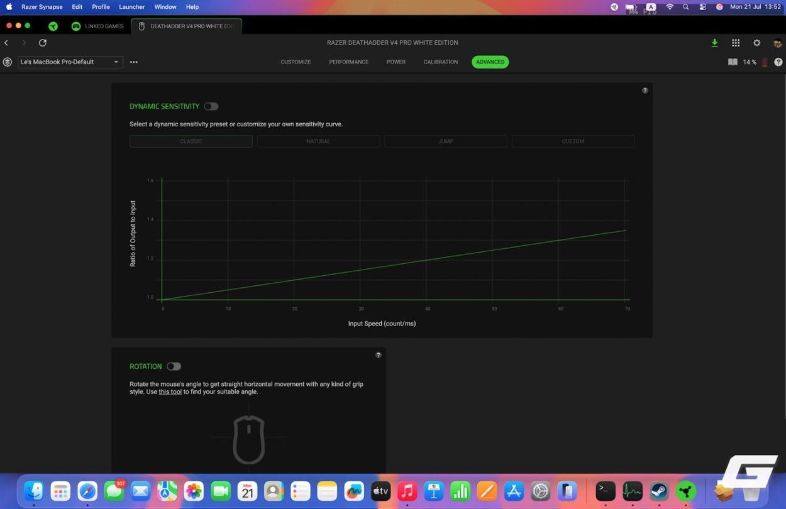Image resolution: width=786 pixels, height=509 pixels.
Task: Open Finder from the dock
Action: coord(34,491)
